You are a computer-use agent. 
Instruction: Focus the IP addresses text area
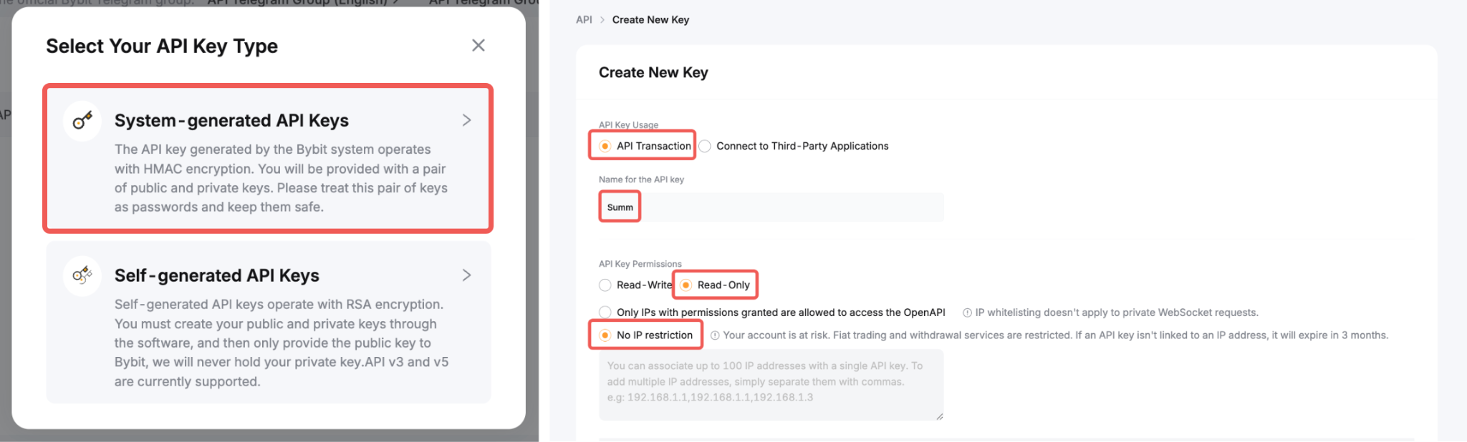[771, 384]
